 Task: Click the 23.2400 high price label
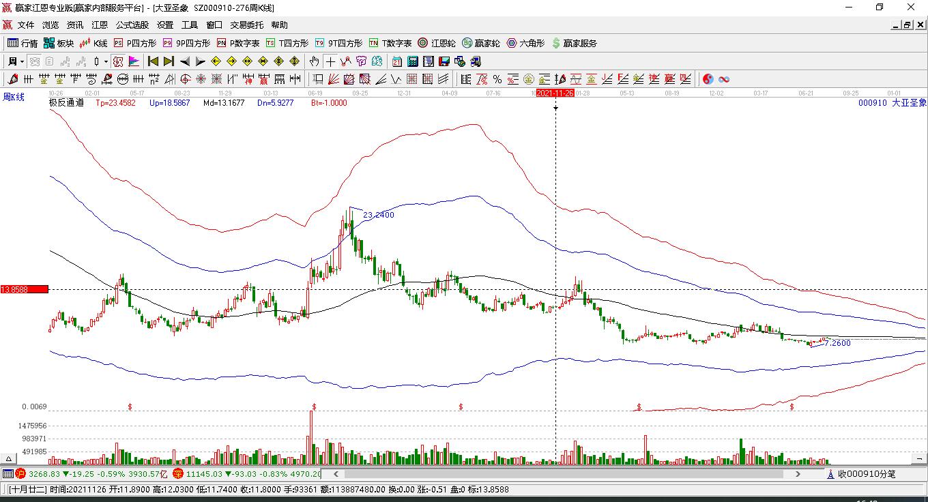pyautogui.click(x=379, y=215)
